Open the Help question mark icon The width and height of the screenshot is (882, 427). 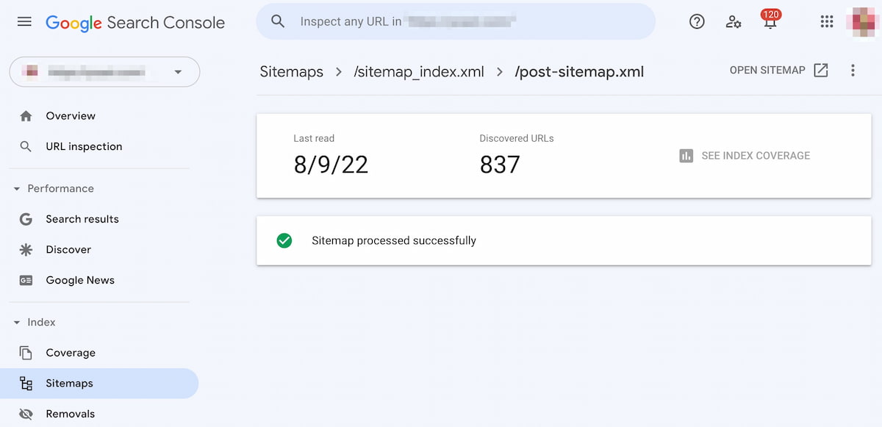point(697,22)
